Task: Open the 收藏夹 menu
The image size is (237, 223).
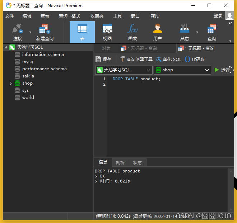Action: (97, 16)
